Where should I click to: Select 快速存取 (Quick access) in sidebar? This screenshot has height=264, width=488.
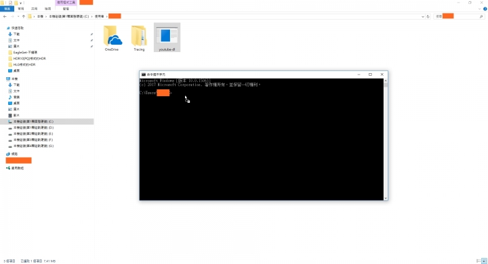point(18,28)
